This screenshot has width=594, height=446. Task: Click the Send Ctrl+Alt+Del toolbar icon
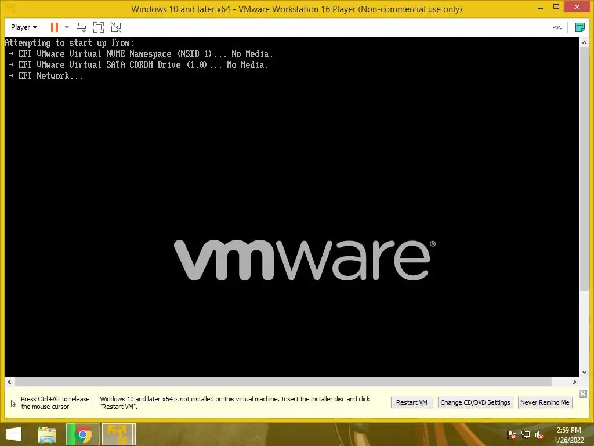click(x=81, y=27)
